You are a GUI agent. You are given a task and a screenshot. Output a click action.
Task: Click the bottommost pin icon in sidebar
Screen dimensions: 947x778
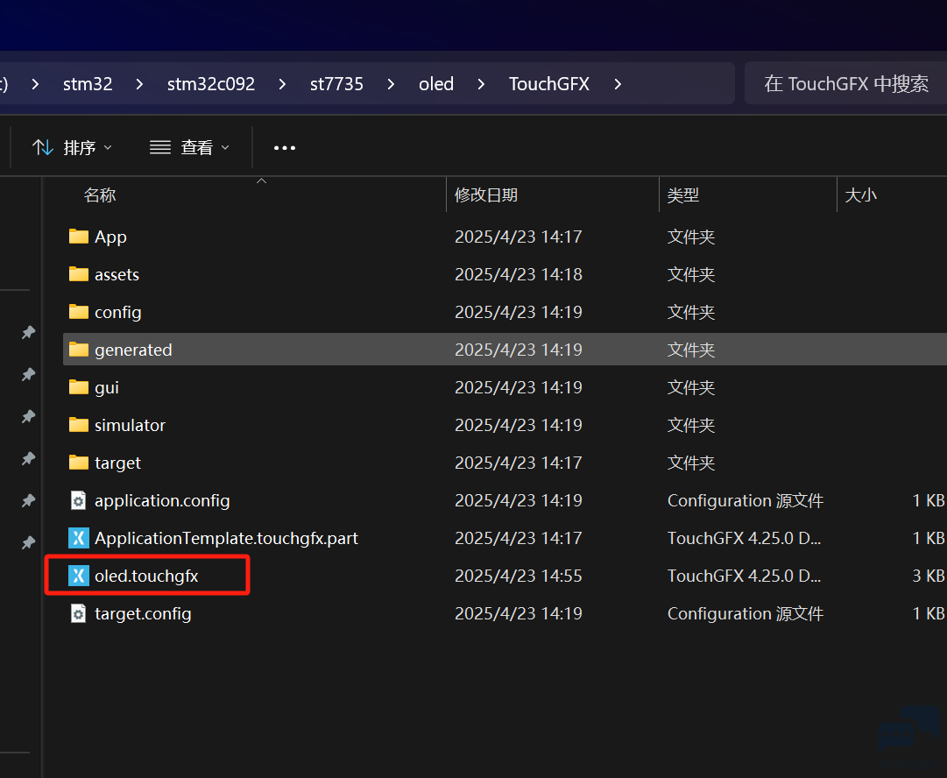[x=28, y=541]
